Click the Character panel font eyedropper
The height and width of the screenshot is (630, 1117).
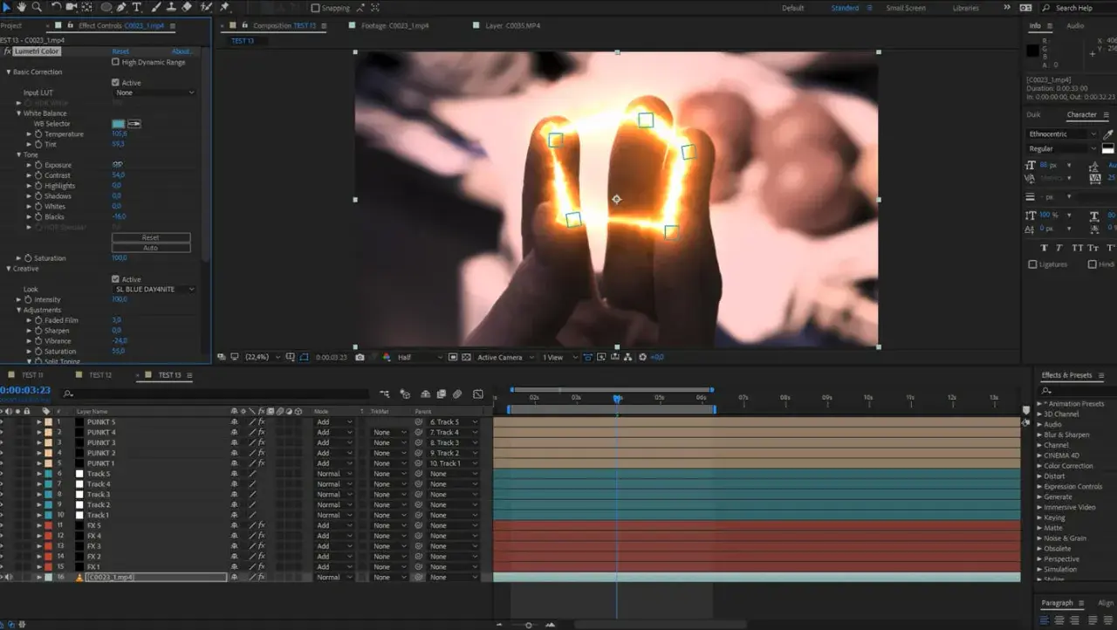[1108, 134]
